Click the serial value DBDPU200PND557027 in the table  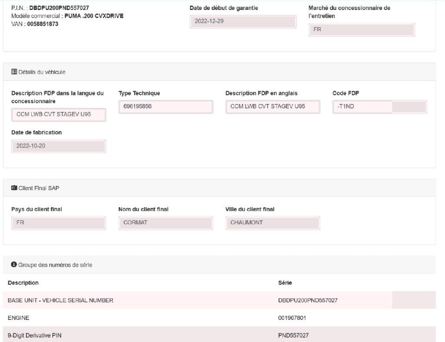308,300
